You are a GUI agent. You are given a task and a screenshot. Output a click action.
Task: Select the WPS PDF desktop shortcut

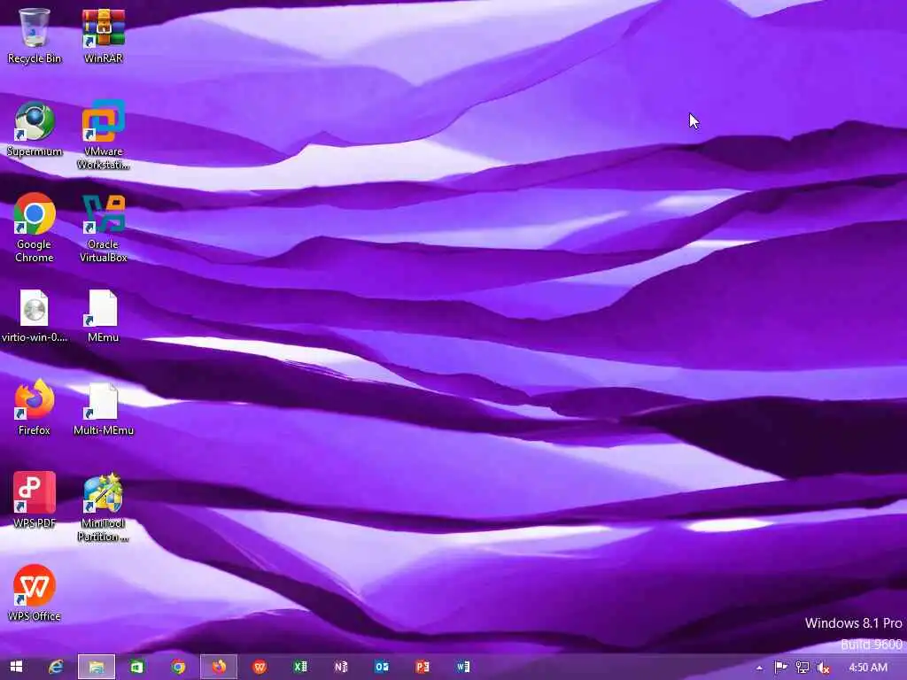click(x=35, y=501)
